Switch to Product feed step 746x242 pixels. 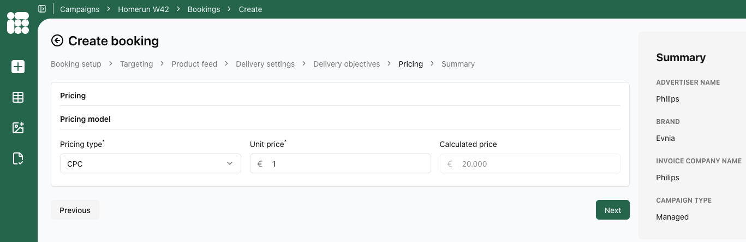[194, 64]
